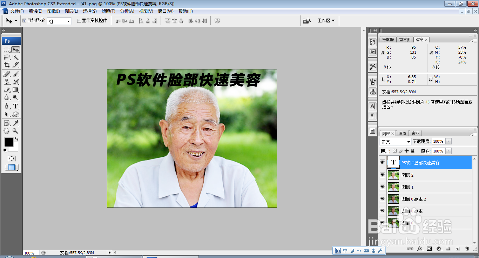Viewport: 479px width, 258px height.
Task: Open the 正常 blend mode dropdown
Action: [395, 141]
